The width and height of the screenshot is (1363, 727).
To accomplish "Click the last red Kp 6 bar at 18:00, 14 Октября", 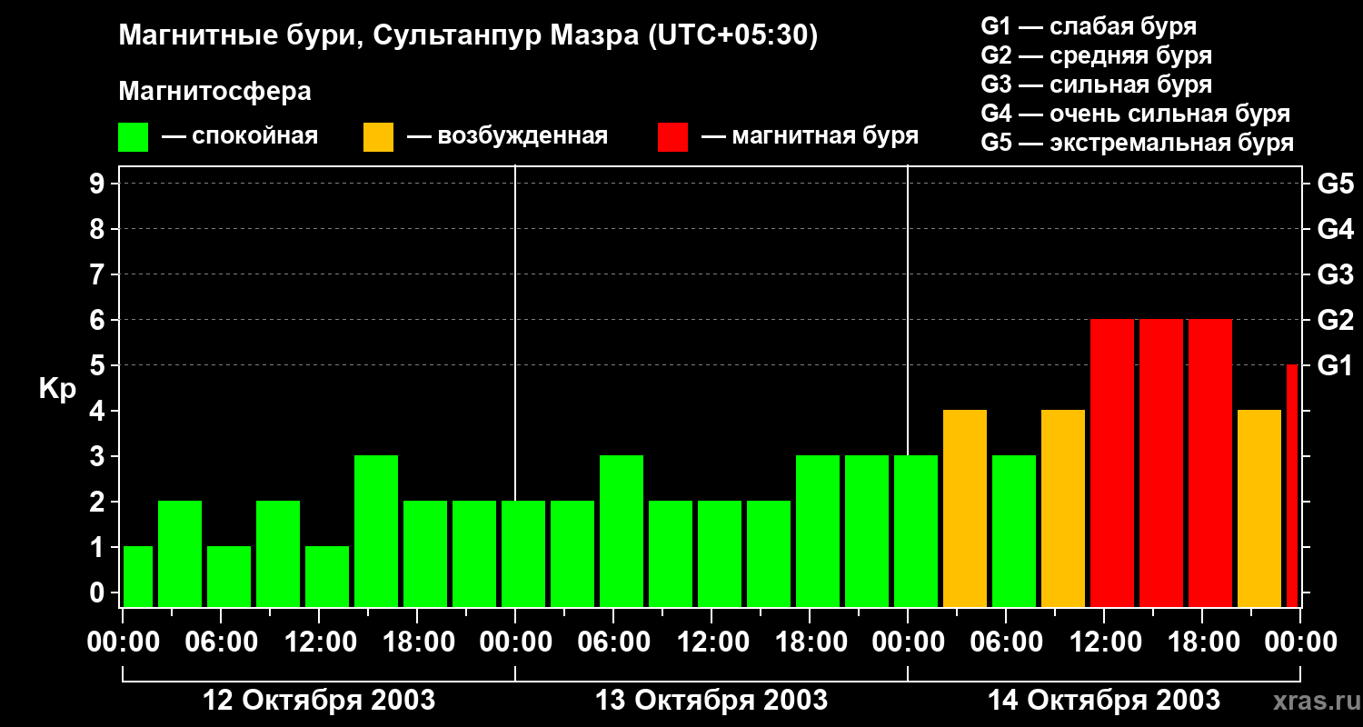I will [x=1210, y=463].
